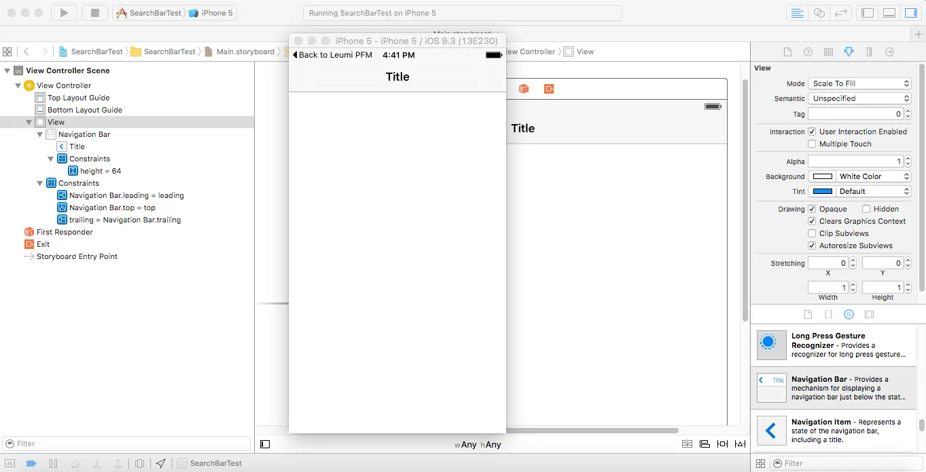Image resolution: width=926 pixels, height=472 pixels.
Task: Open the Connections inspector (arrow icon)
Action: (889, 52)
